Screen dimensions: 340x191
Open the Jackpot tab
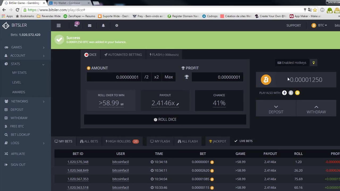pos(218,141)
